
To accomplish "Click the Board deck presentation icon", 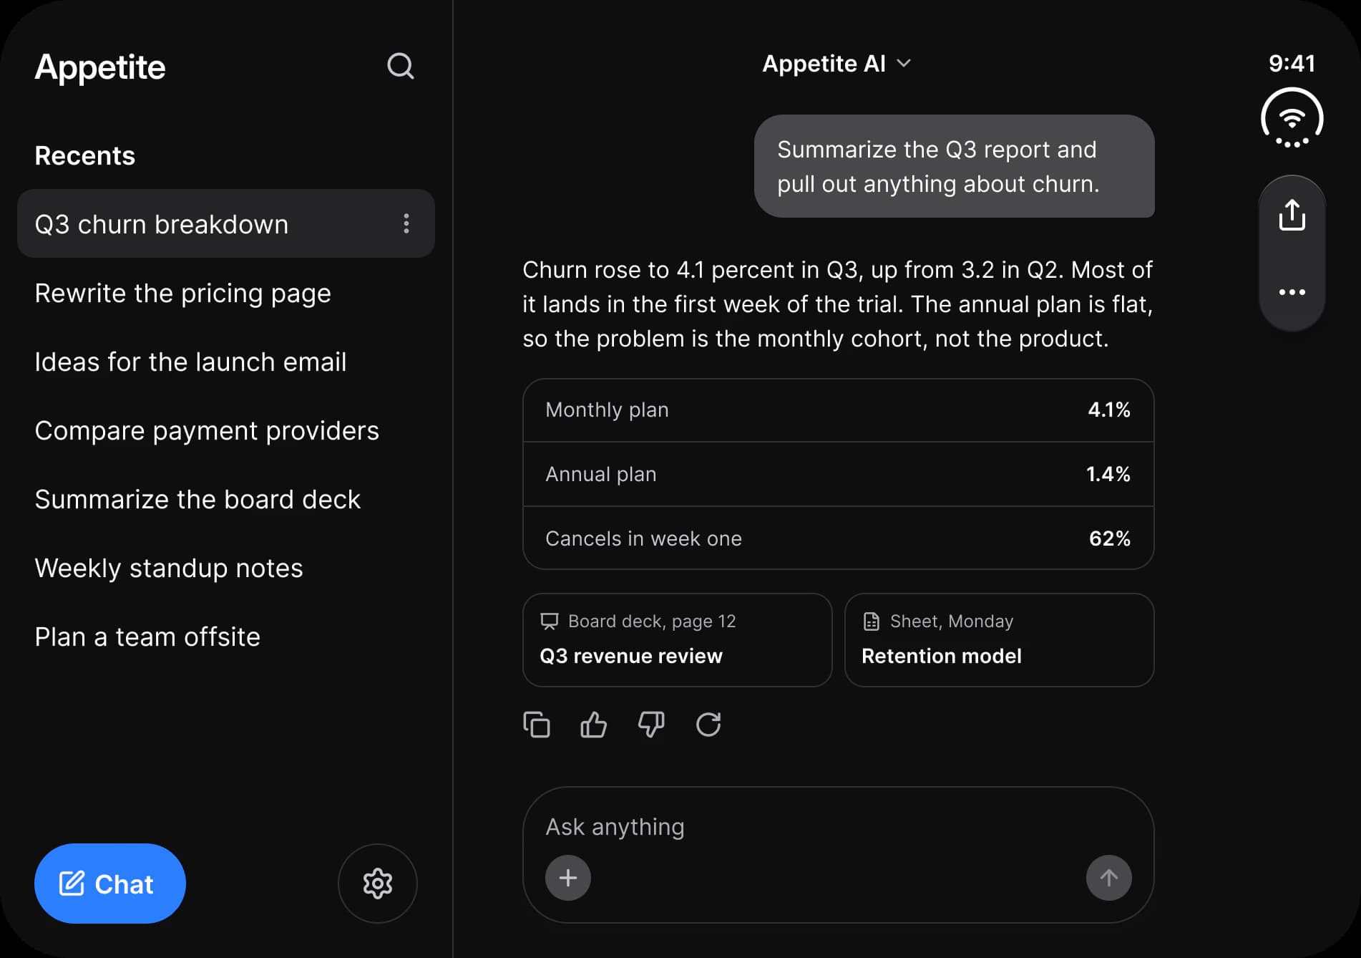I will pyautogui.click(x=549, y=621).
